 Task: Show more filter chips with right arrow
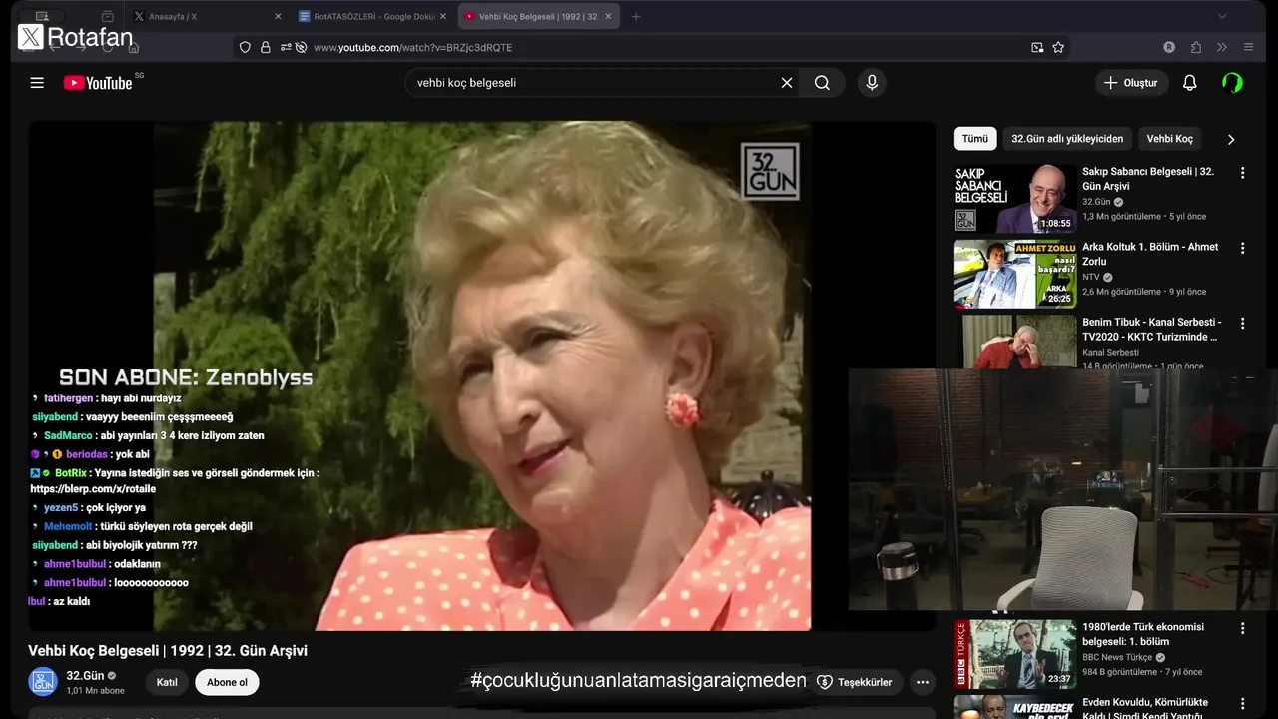[x=1230, y=139]
